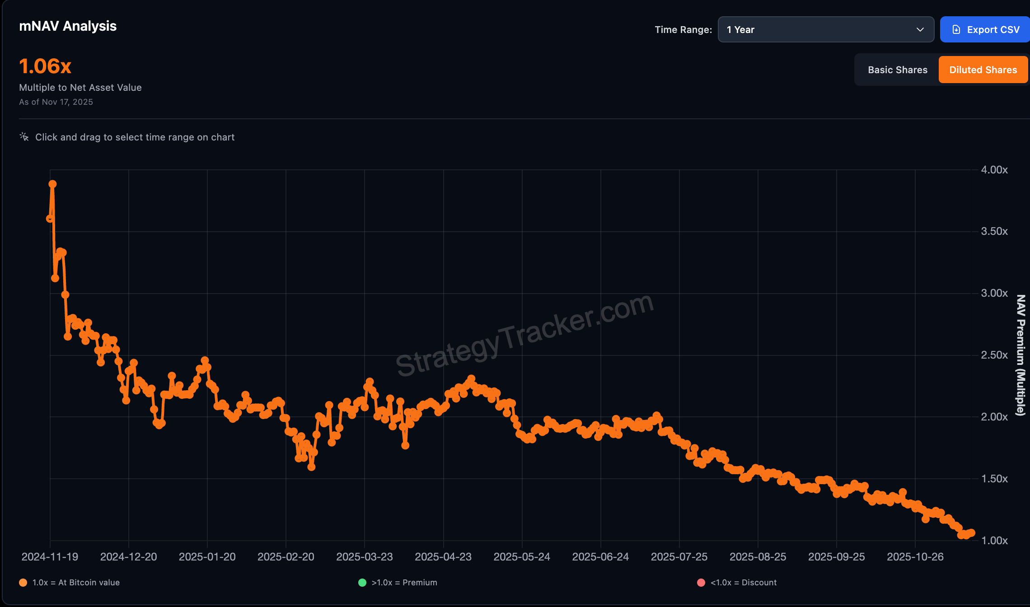This screenshot has width=1030, height=607.
Task: Click the chevron on the Time Range selector
Action: pos(921,29)
